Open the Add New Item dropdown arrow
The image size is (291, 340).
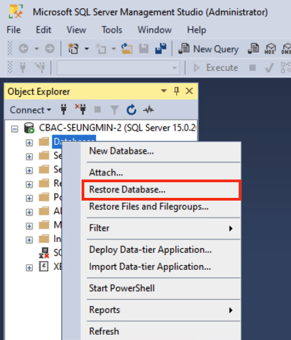pyautogui.click(x=114, y=48)
